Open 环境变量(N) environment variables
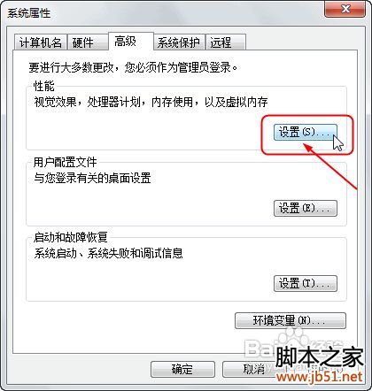This screenshot has height=391, width=372. 291,320
